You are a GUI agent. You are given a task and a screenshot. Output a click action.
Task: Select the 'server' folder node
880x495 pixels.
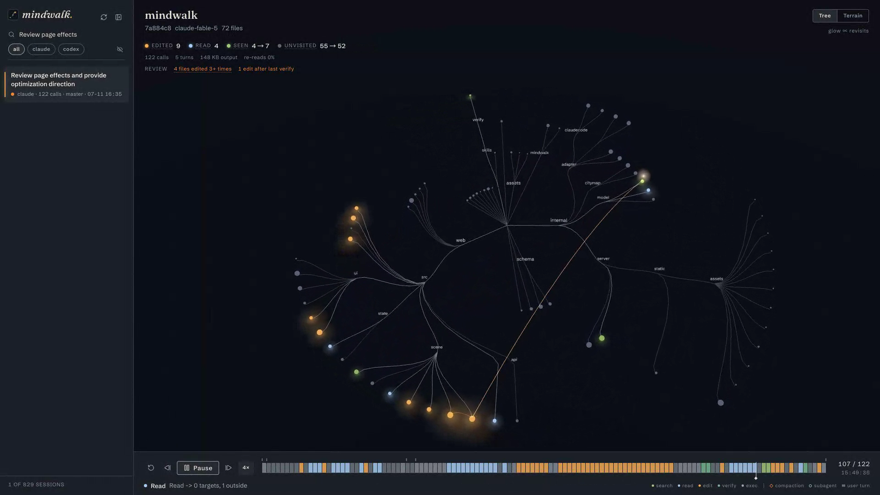(603, 258)
